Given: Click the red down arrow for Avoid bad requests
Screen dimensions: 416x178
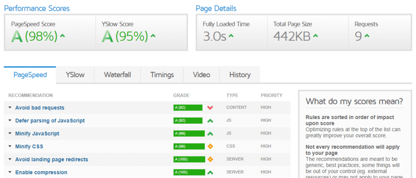Looking at the screenshot, I should point(210,108).
